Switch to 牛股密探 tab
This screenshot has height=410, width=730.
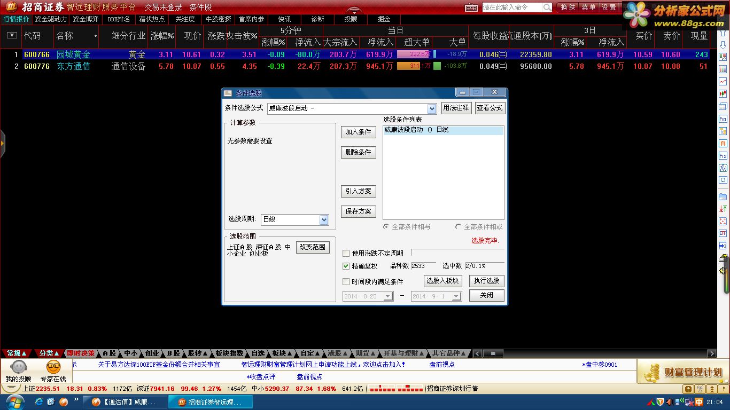218,19
